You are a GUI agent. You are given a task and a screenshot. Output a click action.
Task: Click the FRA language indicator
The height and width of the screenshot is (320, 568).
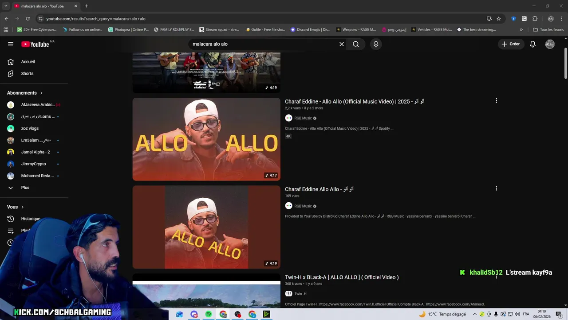point(526,314)
